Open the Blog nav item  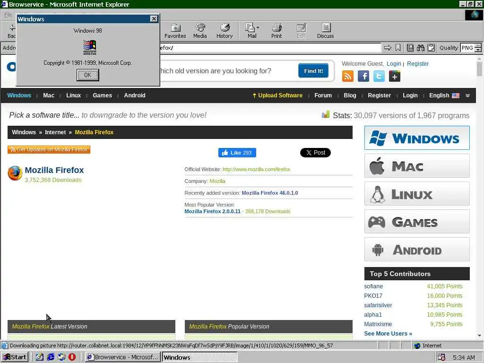[x=350, y=95]
